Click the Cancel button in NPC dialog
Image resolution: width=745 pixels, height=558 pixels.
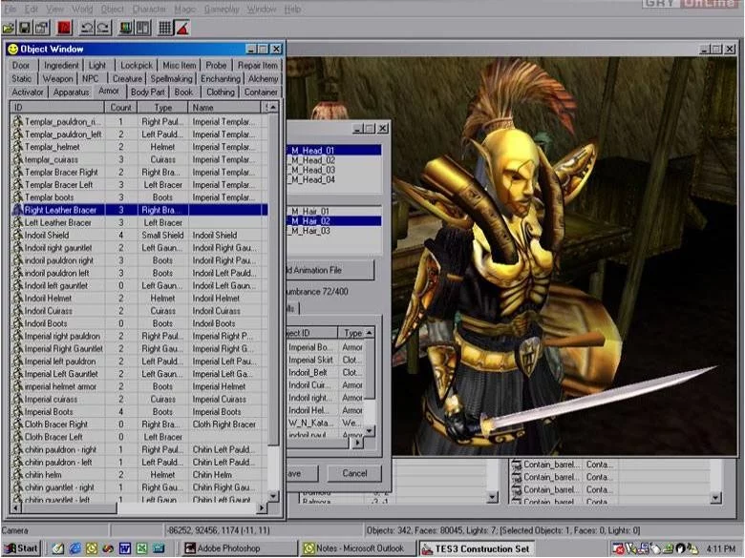353,473
